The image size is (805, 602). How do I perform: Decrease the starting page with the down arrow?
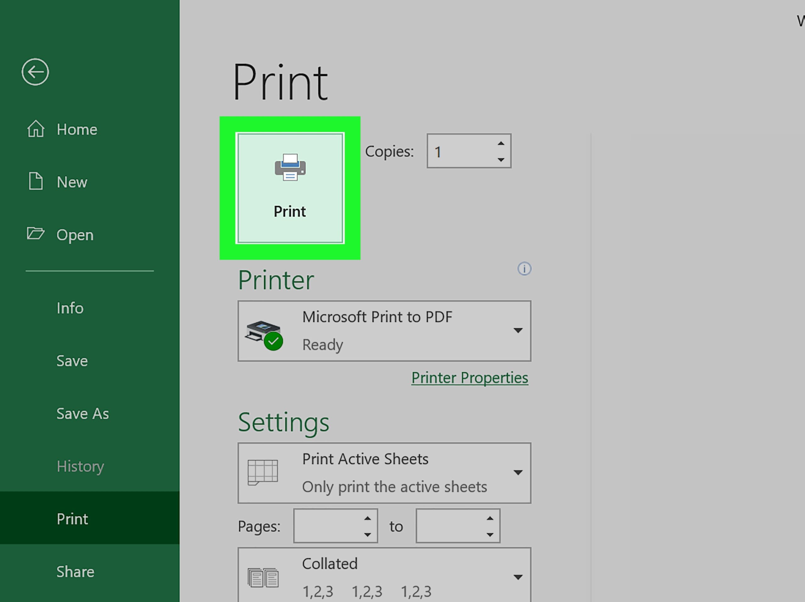(368, 534)
